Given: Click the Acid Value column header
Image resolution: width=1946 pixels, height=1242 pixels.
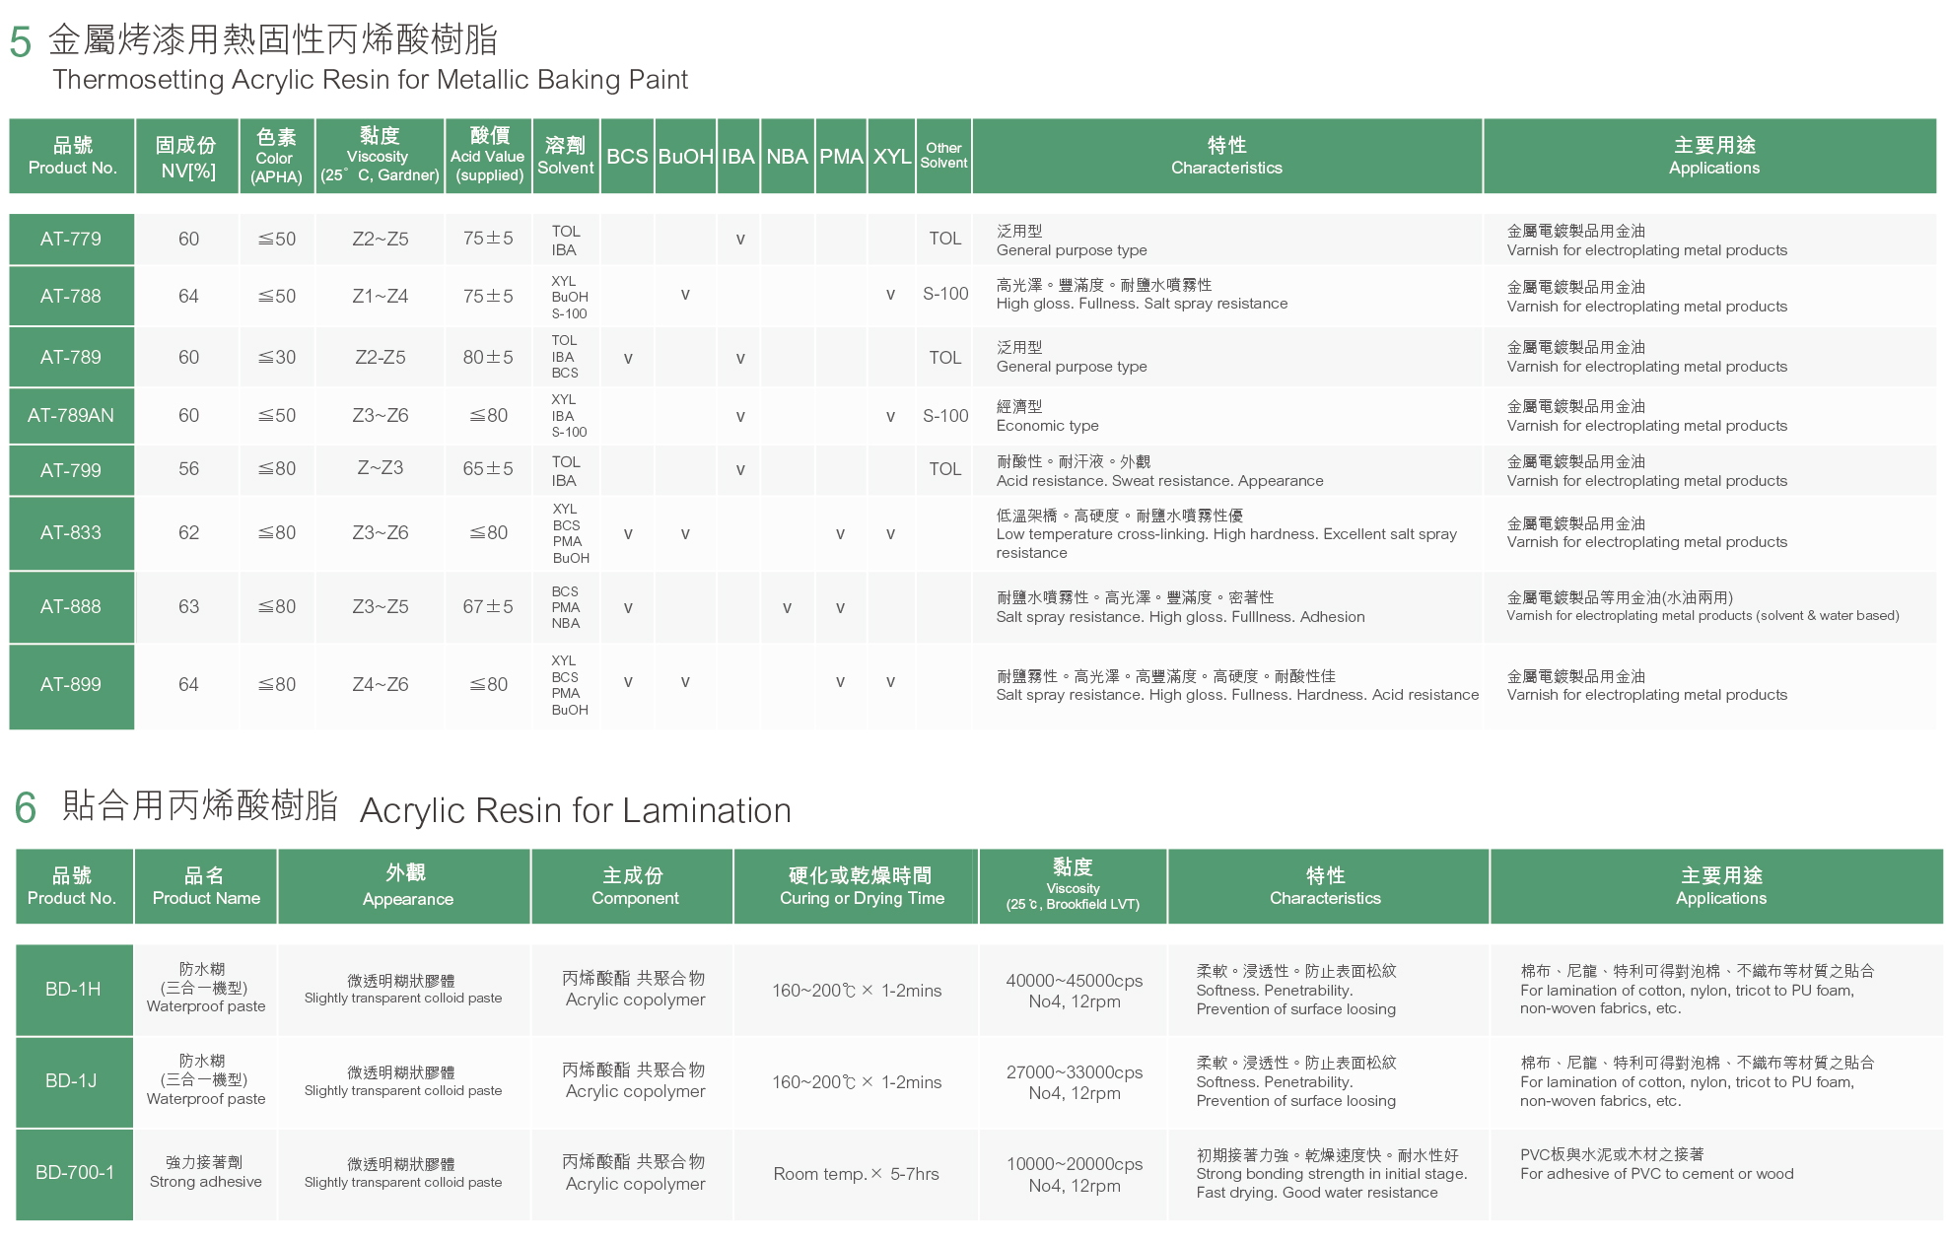Looking at the screenshot, I should [488, 156].
